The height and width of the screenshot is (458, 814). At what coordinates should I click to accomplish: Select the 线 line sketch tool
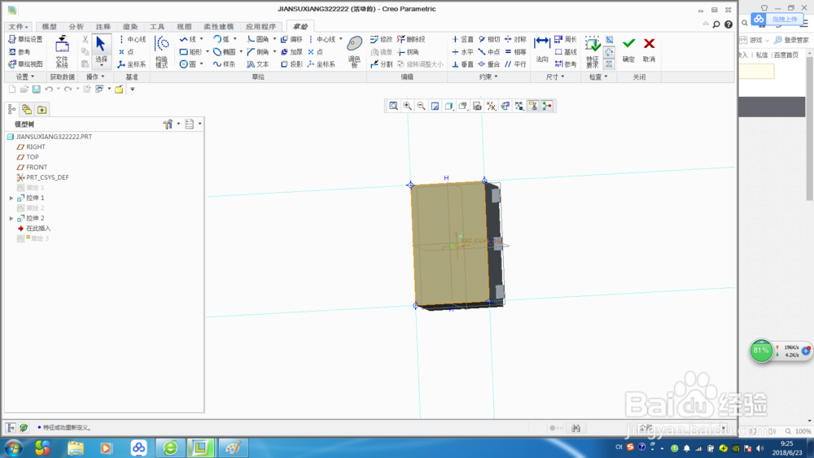[188, 39]
